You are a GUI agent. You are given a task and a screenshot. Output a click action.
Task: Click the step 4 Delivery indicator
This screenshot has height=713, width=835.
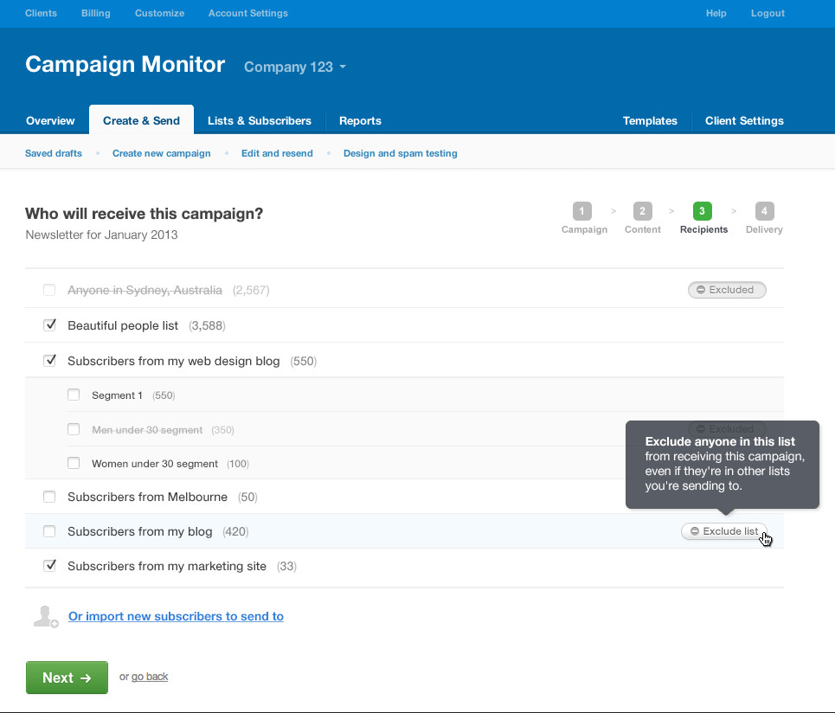coord(764,210)
